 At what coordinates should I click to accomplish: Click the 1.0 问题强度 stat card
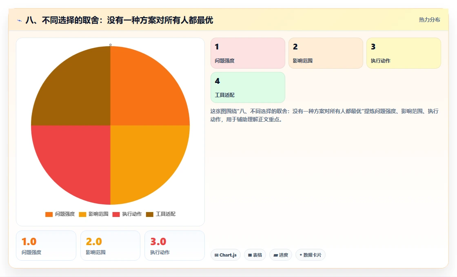pos(46,246)
